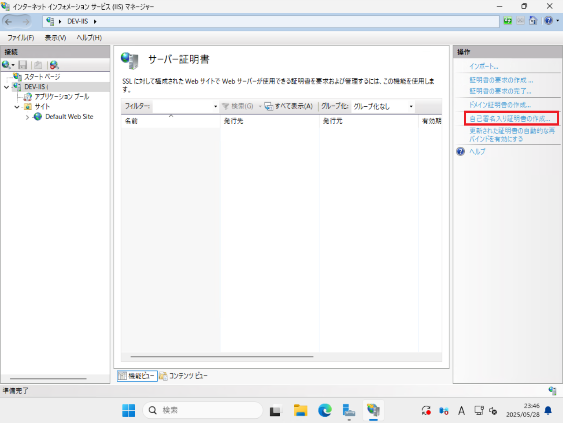Click the Stop icon beside Refresh
Screen dimensions: 563x423
(x=520, y=20)
